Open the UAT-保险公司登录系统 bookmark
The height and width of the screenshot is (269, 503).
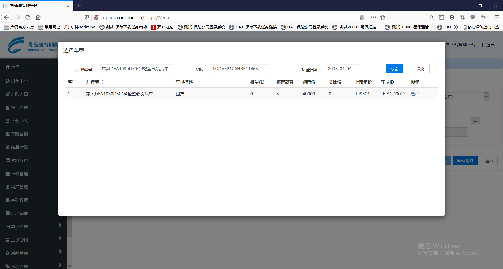pyautogui.click(x=304, y=27)
